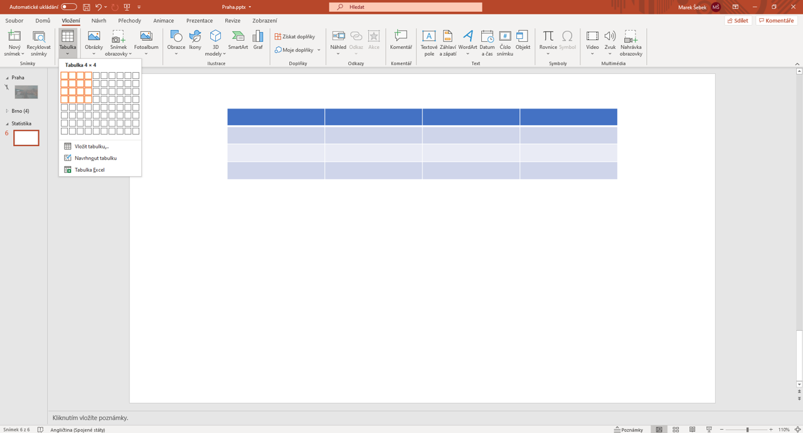Insert a SmartArt graphic

click(238, 41)
